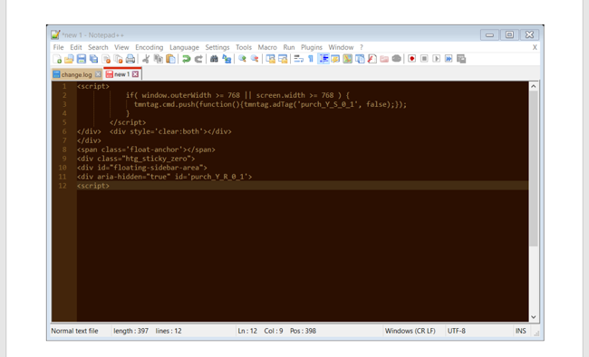
Task: Toggle word wrap toolbar icon
Action: point(299,59)
